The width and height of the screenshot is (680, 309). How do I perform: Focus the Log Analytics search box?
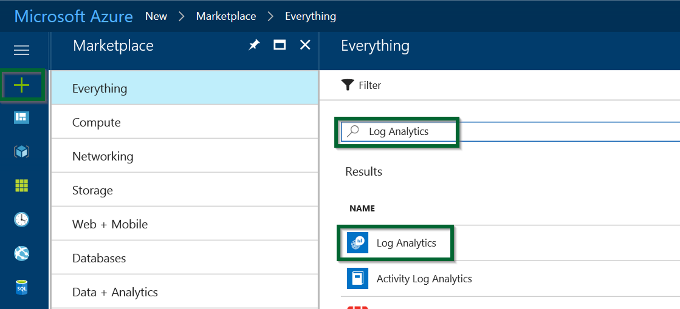click(510, 131)
